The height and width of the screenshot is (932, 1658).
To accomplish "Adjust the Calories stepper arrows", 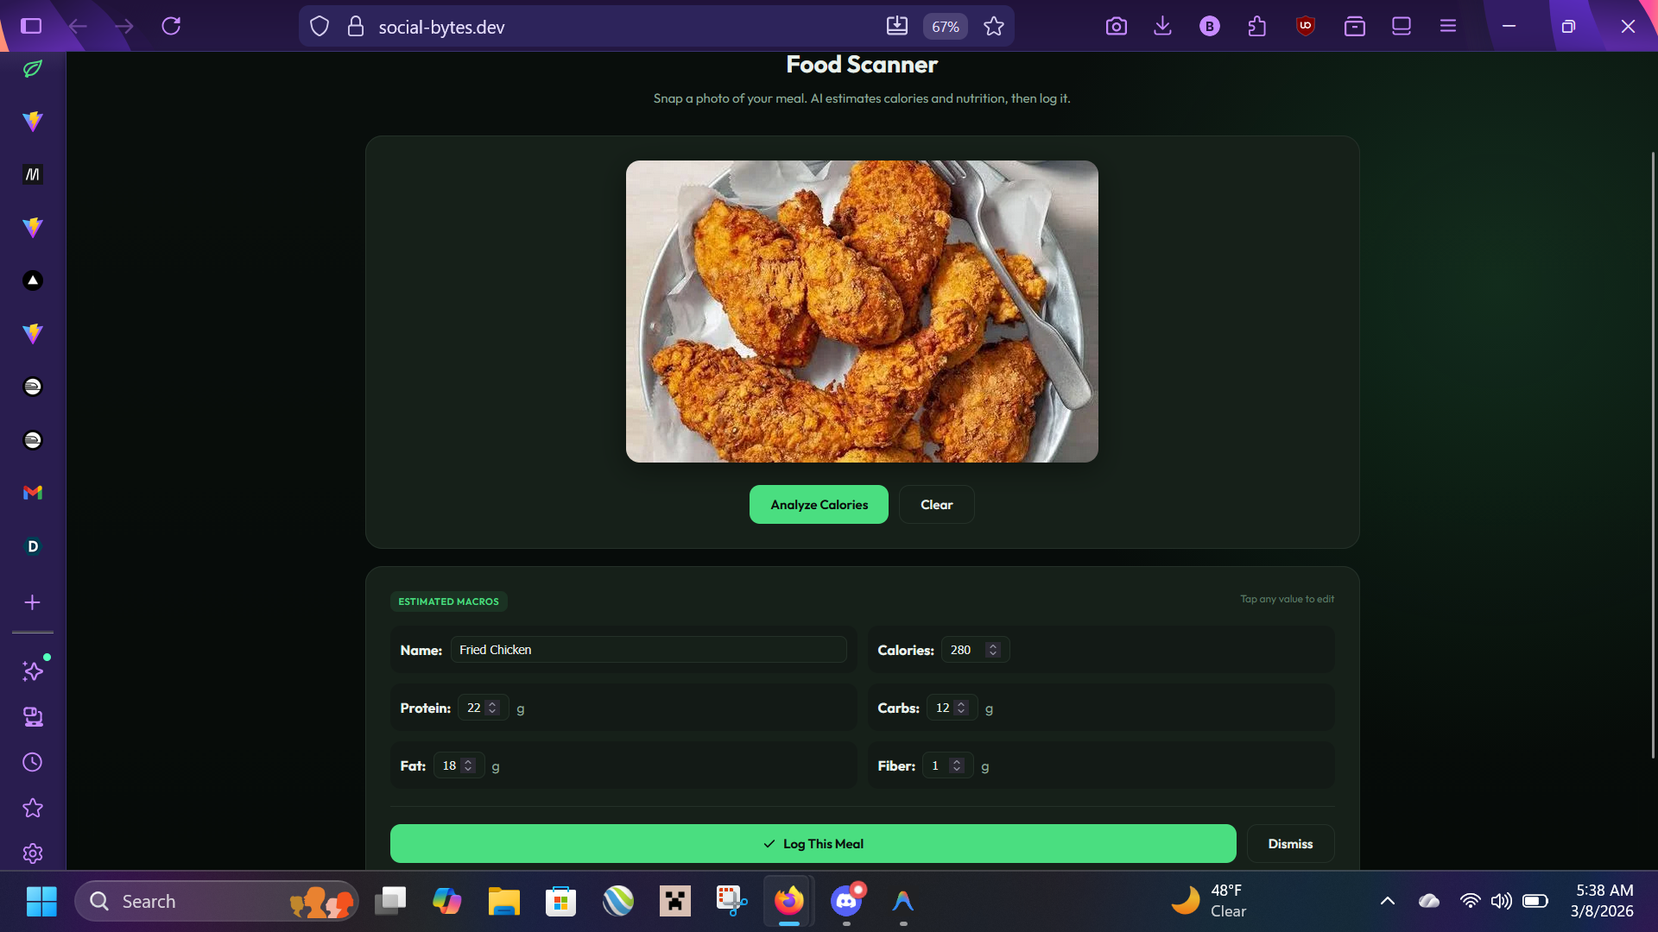I will coord(993,650).
